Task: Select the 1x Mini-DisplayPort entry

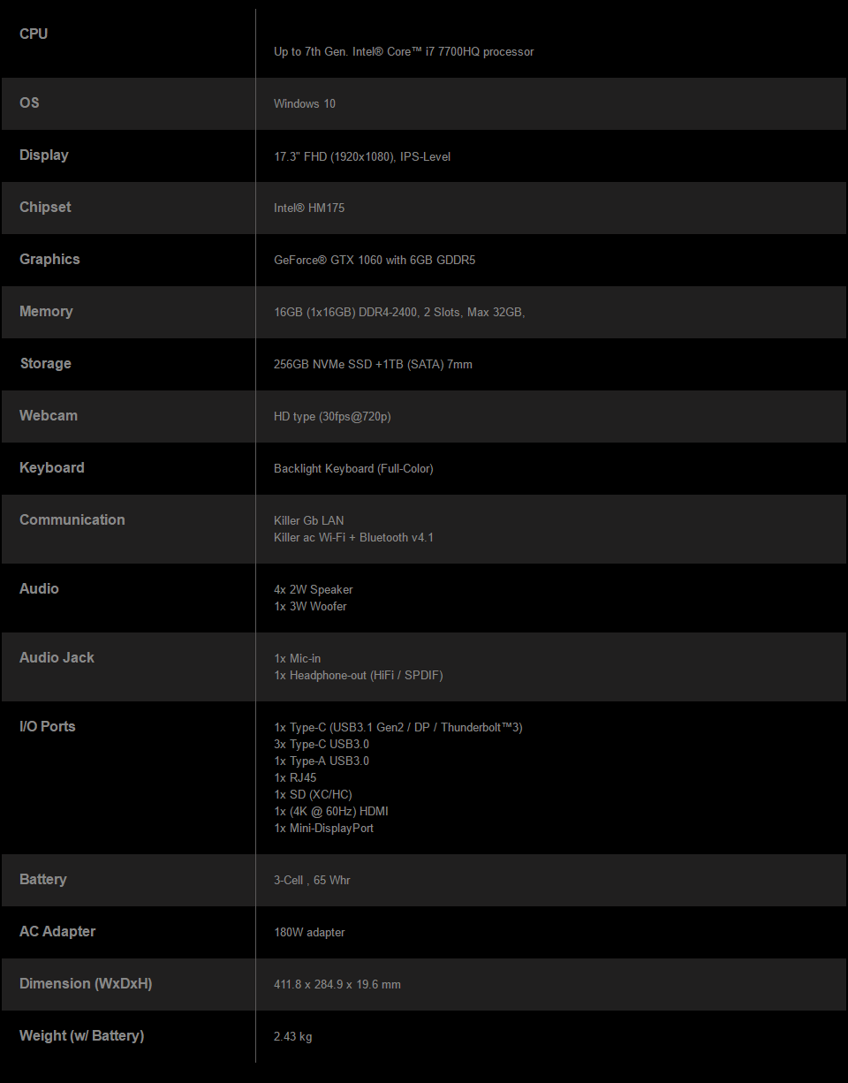Action: [x=323, y=828]
